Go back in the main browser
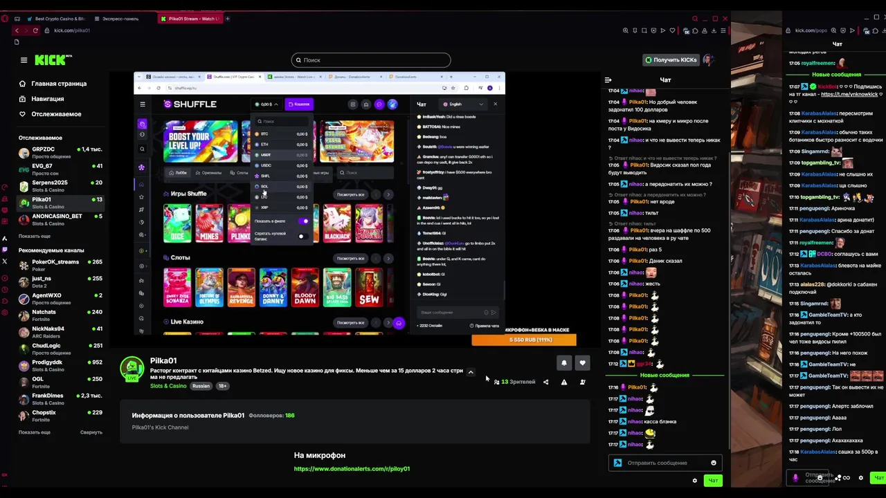This screenshot has height=498, width=886. click(x=17, y=30)
